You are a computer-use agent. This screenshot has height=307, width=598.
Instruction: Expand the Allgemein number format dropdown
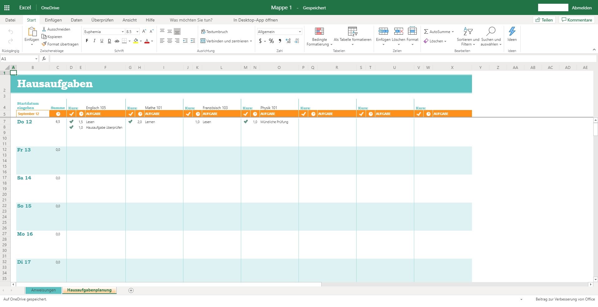tap(300, 32)
